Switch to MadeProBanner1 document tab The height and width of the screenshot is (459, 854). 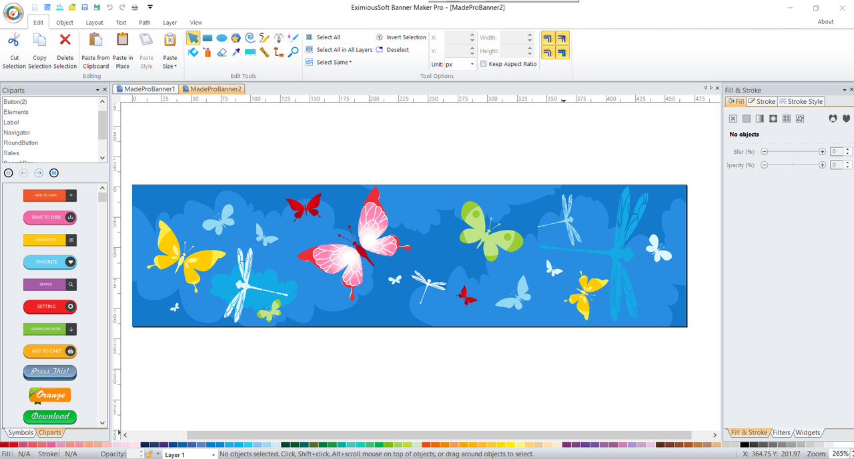pos(145,89)
